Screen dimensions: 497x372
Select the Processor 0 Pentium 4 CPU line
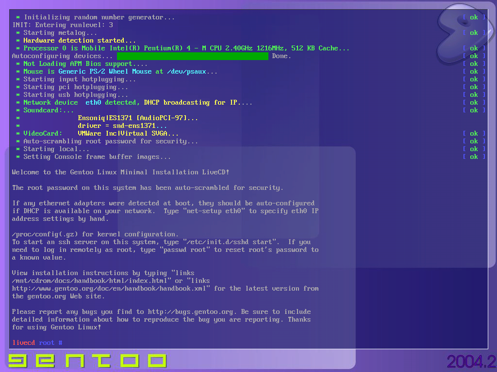[x=182, y=48]
